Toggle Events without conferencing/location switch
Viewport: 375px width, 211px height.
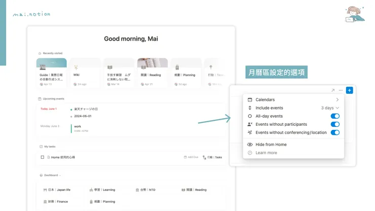(x=335, y=132)
